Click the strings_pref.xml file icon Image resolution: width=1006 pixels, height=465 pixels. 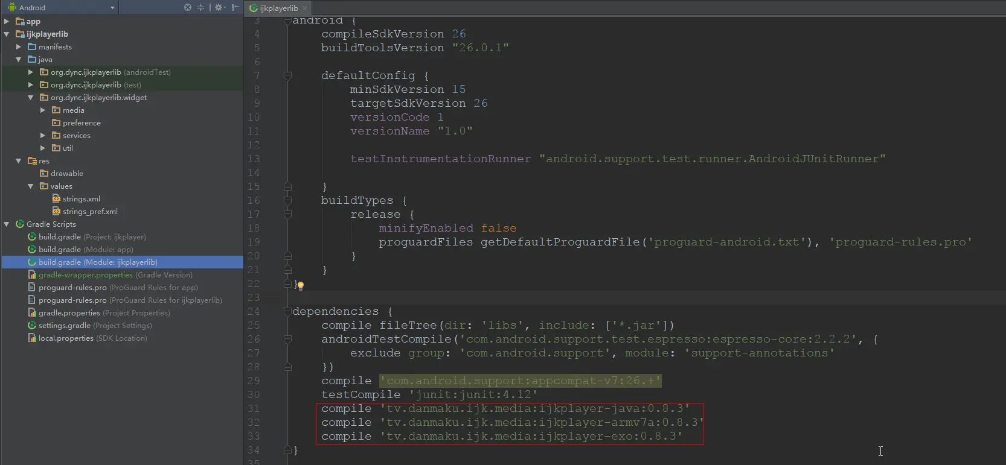[x=56, y=211]
